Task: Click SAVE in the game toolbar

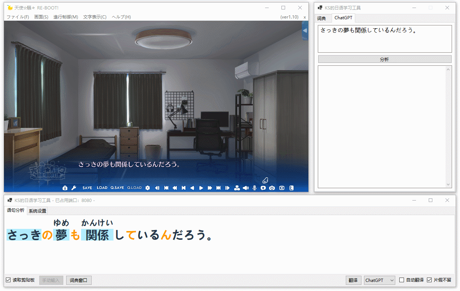Action: coord(87,188)
